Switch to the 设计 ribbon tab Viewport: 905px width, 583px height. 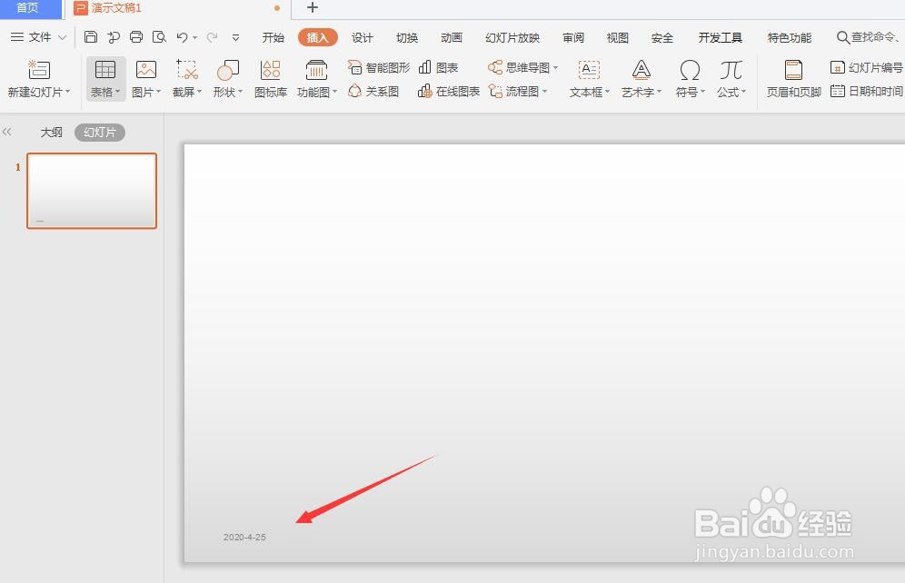coord(363,37)
